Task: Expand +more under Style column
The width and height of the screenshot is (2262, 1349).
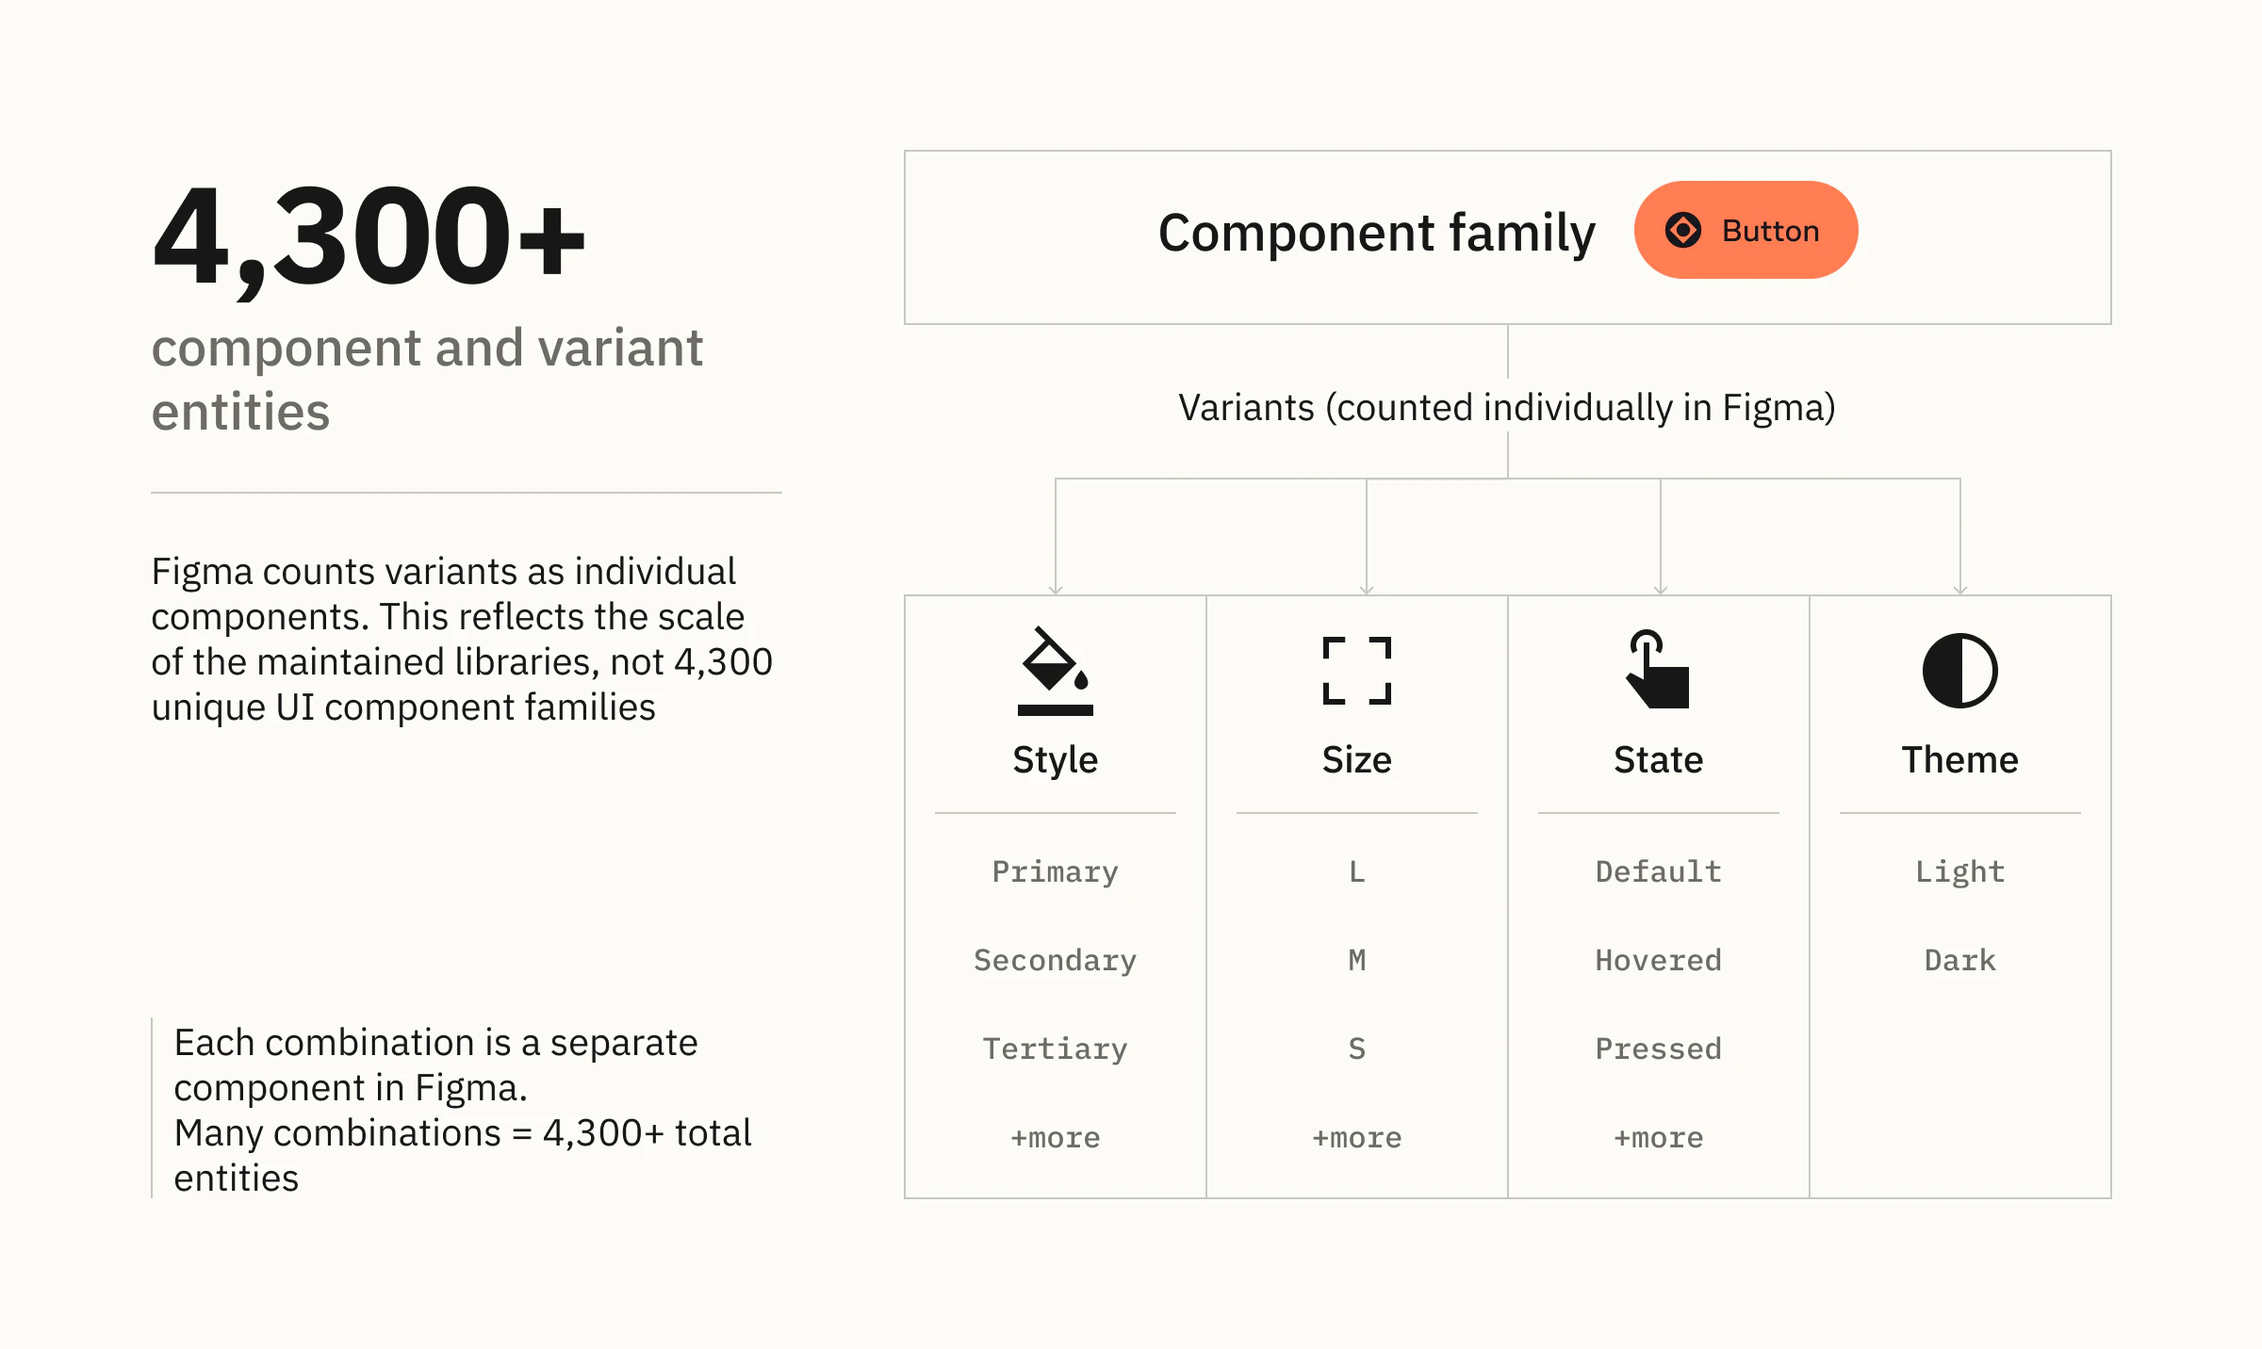Action: coord(1055,1137)
